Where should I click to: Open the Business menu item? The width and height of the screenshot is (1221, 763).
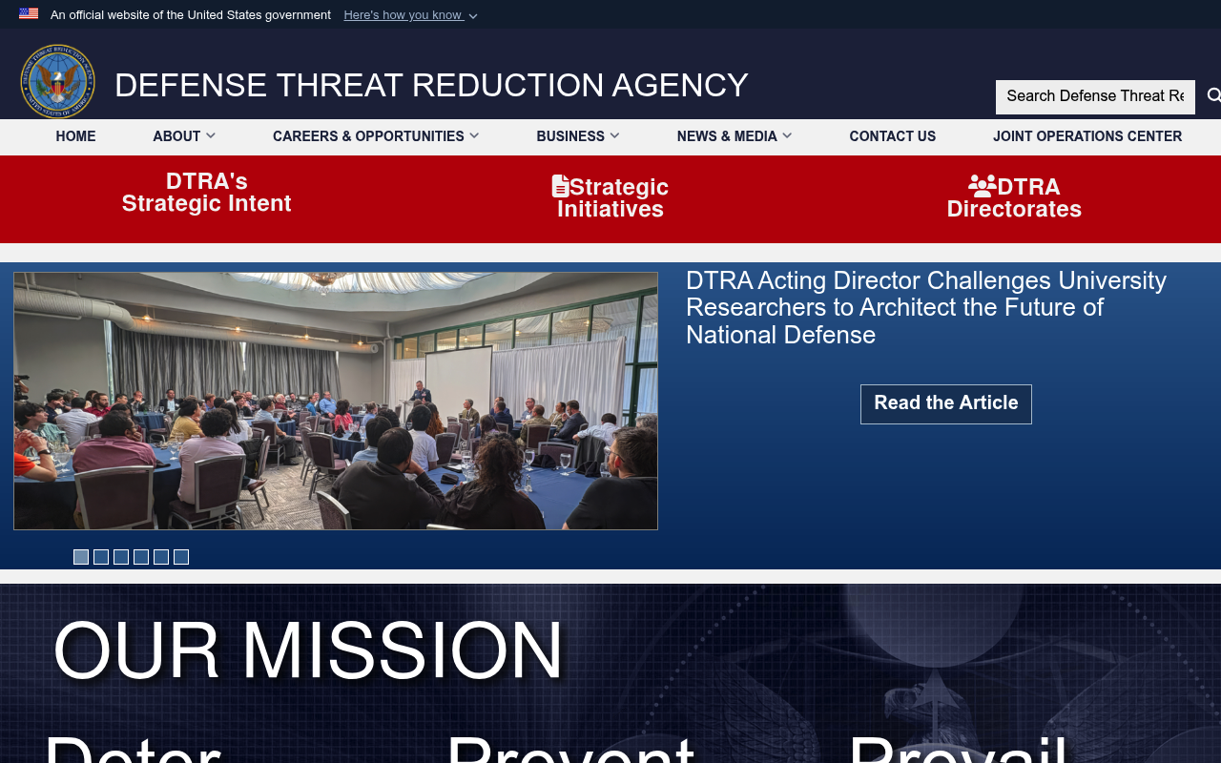(570, 136)
